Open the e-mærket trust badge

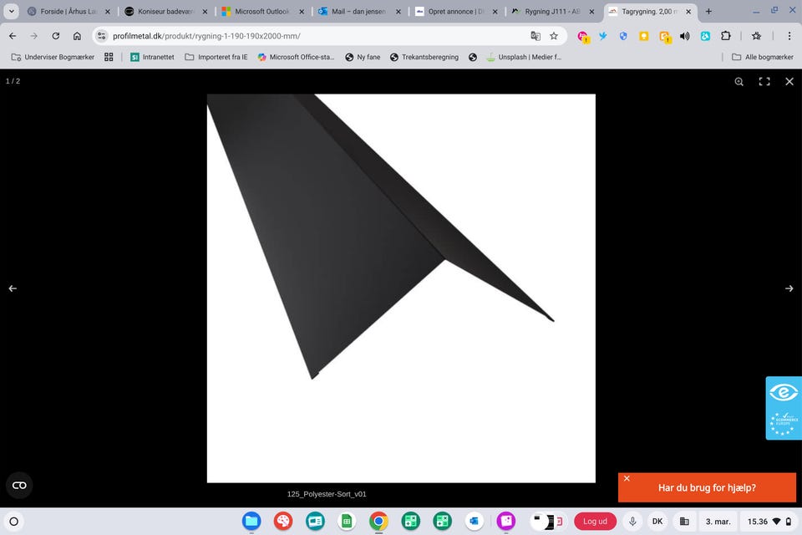[x=783, y=408]
